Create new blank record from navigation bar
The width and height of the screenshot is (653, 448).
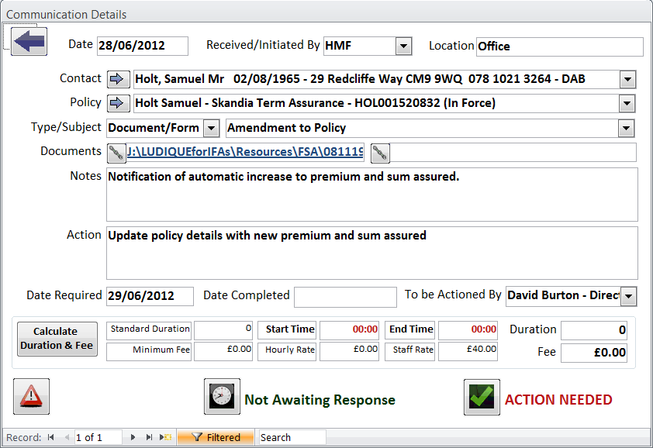(x=165, y=438)
